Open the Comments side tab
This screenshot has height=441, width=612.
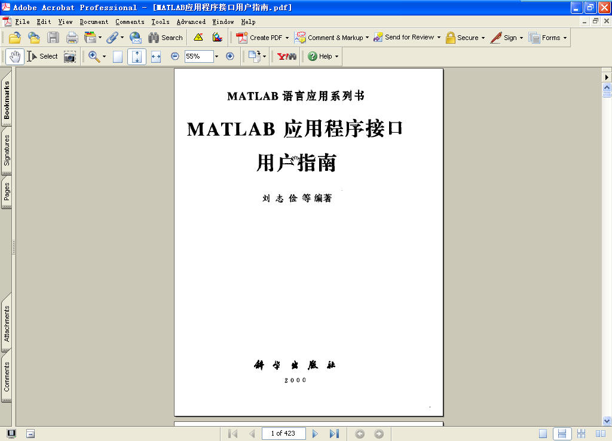tap(7, 376)
